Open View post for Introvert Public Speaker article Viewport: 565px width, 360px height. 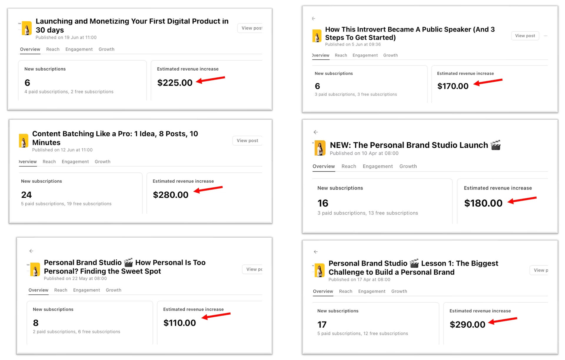click(x=525, y=36)
